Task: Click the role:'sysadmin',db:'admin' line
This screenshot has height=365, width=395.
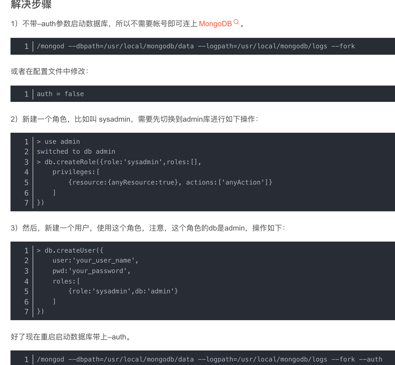Action: [x=123, y=291]
